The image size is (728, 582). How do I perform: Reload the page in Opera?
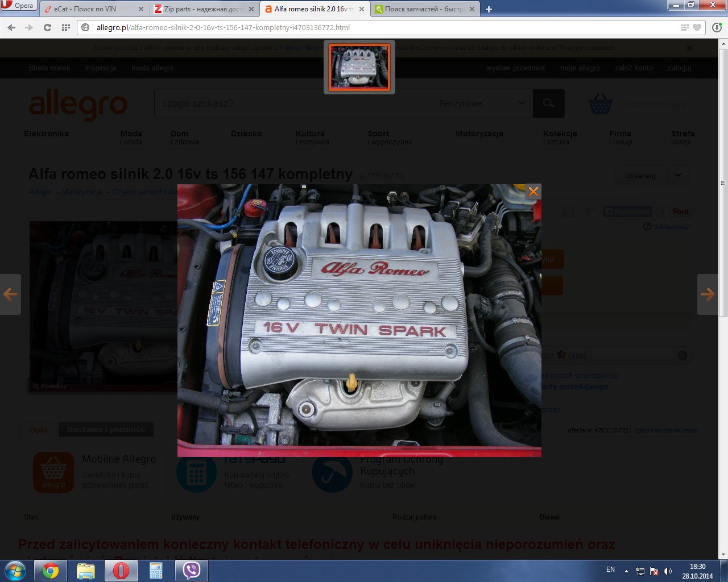click(x=48, y=27)
